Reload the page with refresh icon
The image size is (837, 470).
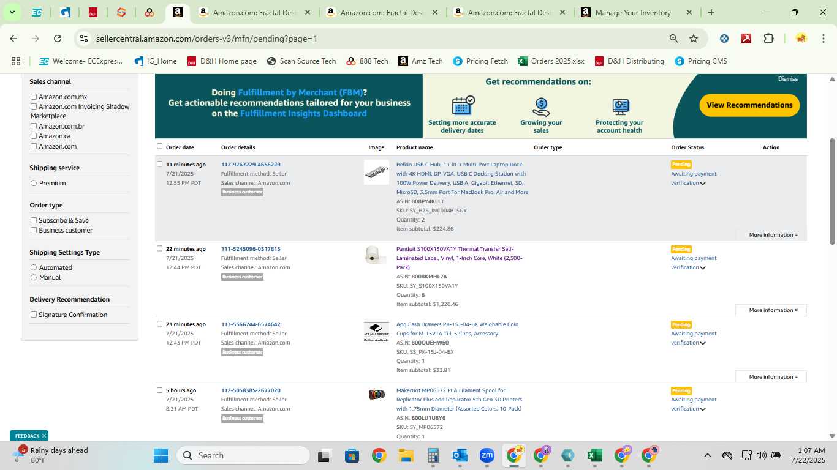[58, 39]
